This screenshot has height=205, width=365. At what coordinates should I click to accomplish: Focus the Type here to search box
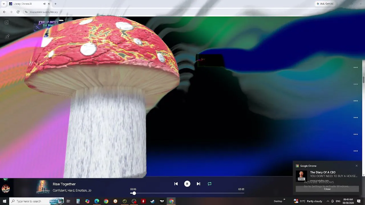click(36, 201)
